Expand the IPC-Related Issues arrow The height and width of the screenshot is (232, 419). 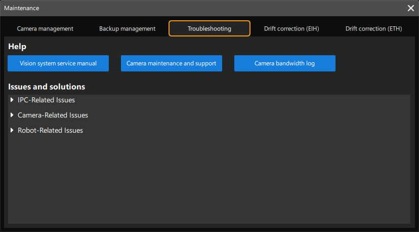coord(12,100)
